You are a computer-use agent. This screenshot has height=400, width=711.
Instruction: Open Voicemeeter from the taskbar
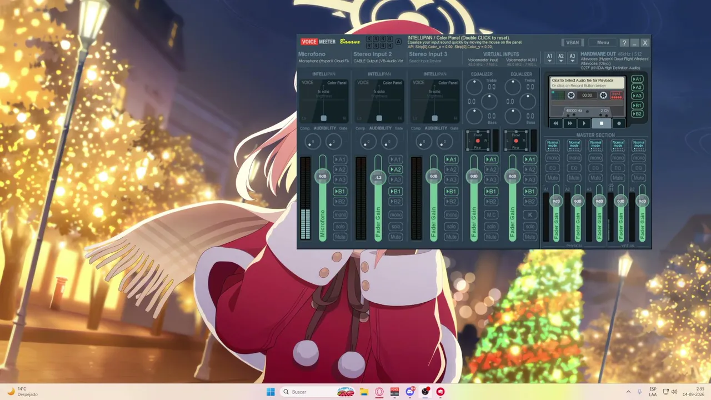pyautogui.click(x=394, y=392)
